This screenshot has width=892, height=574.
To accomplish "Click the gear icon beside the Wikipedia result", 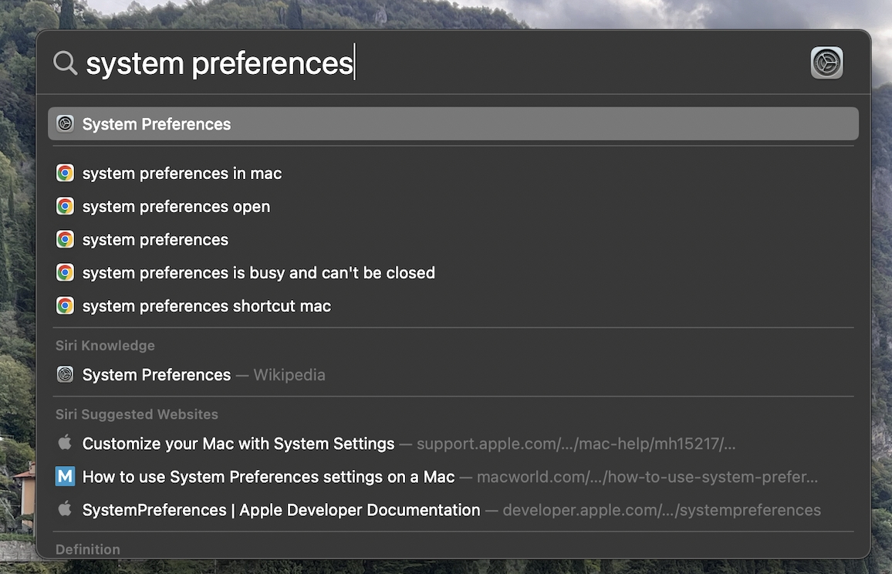I will tap(65, 374).
